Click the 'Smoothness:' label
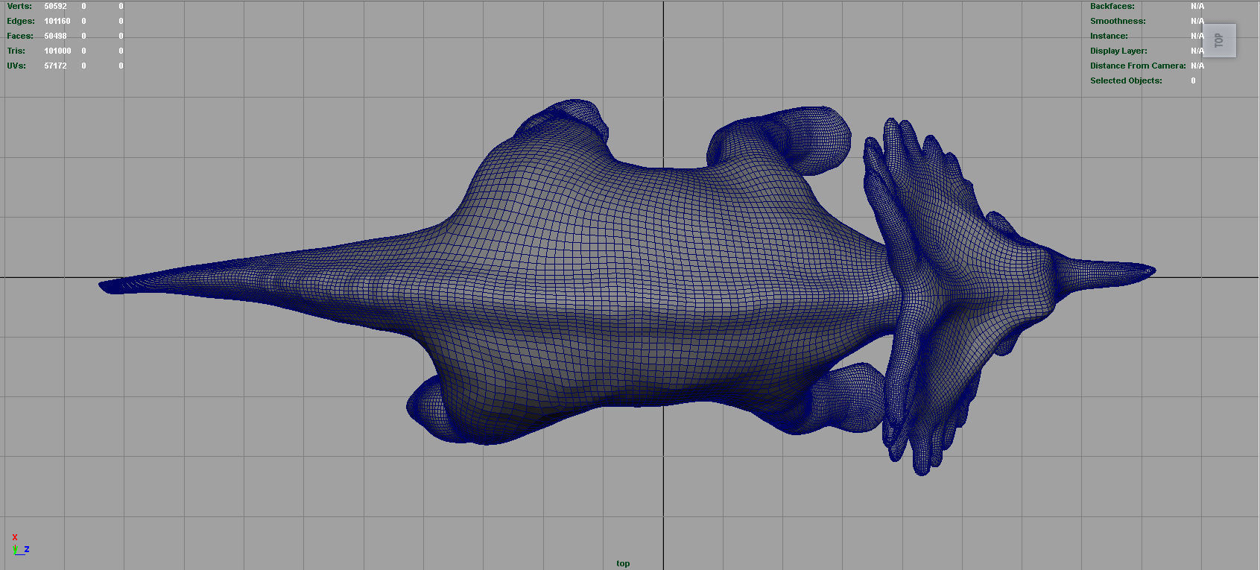This screenshot has width=1260, height=570. (1118, 21)
